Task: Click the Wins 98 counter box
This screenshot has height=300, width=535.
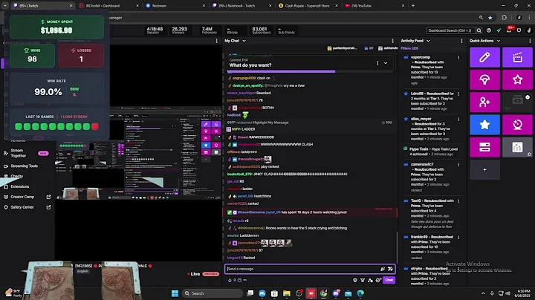Action: pos(32,56)
